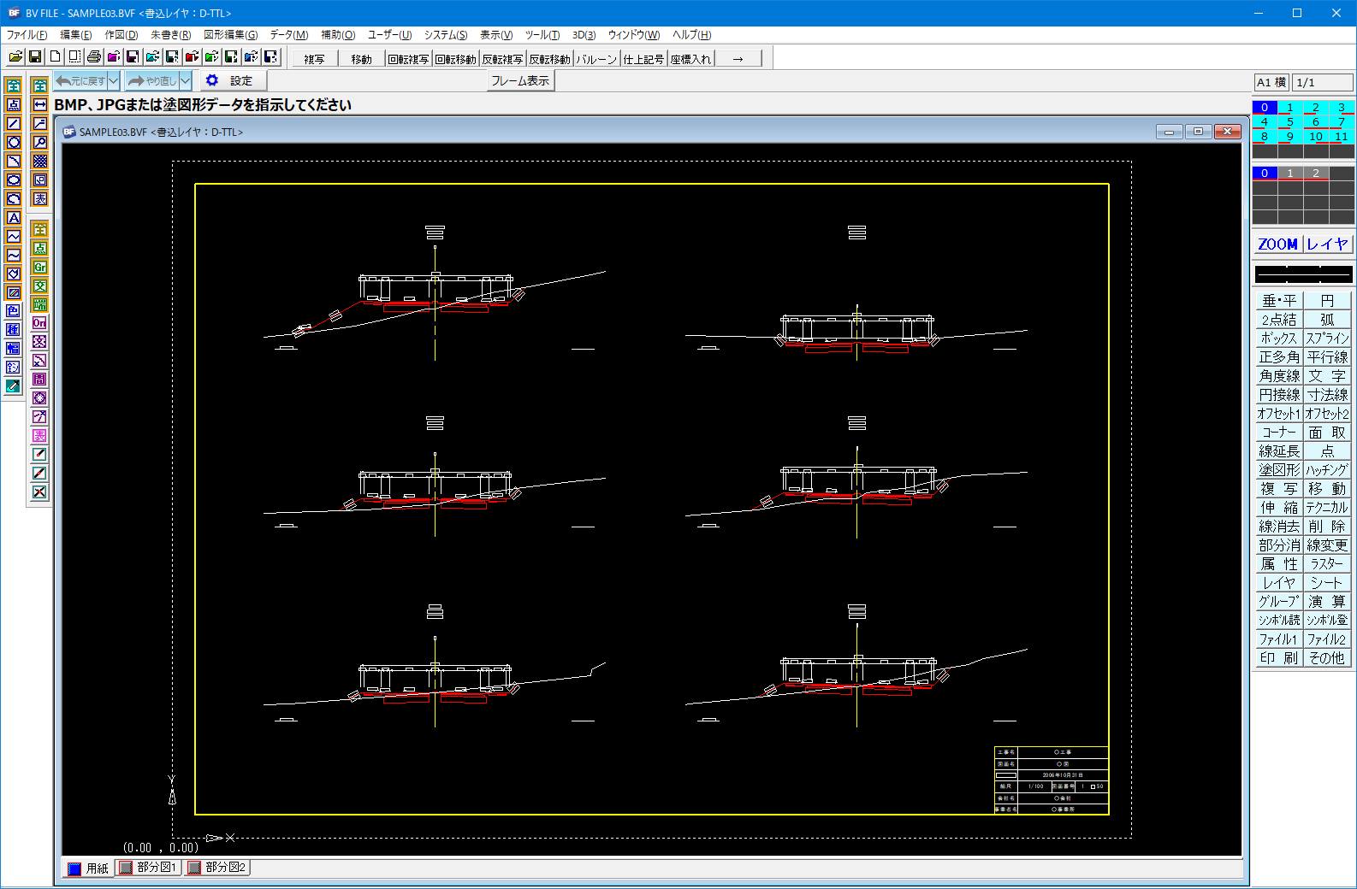Image resolution: width=1357 pixels, height=889 pixels.
Task: Open the A1 横 paper size selector
Action: tap(1271, 83)
